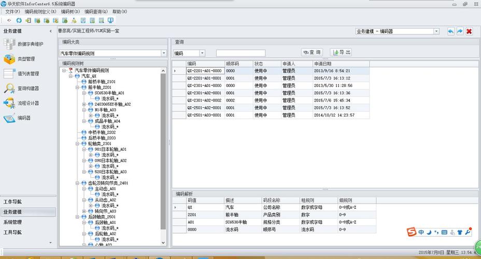Click the 查询 search button
Viewport: 481px width, 259px height.
(312, 52)
